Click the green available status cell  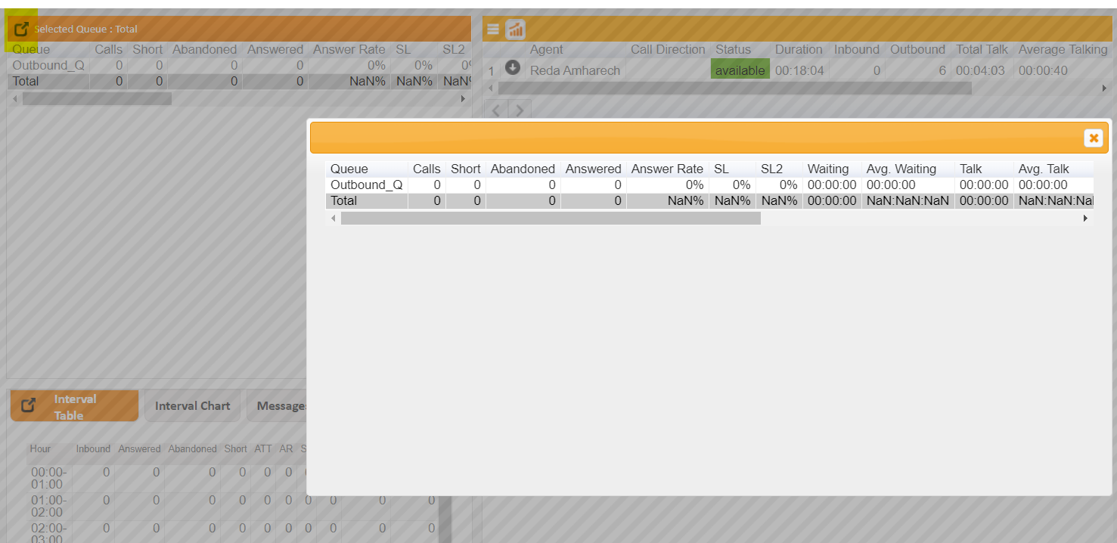(x=740, y=70)
